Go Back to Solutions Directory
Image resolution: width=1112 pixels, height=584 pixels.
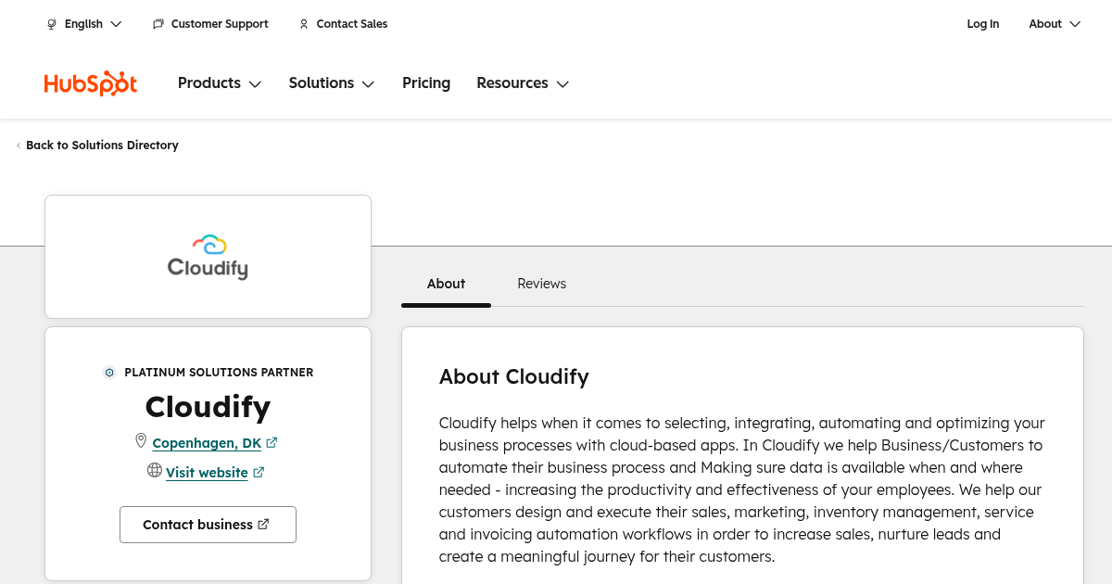click(x=102, y=146)
